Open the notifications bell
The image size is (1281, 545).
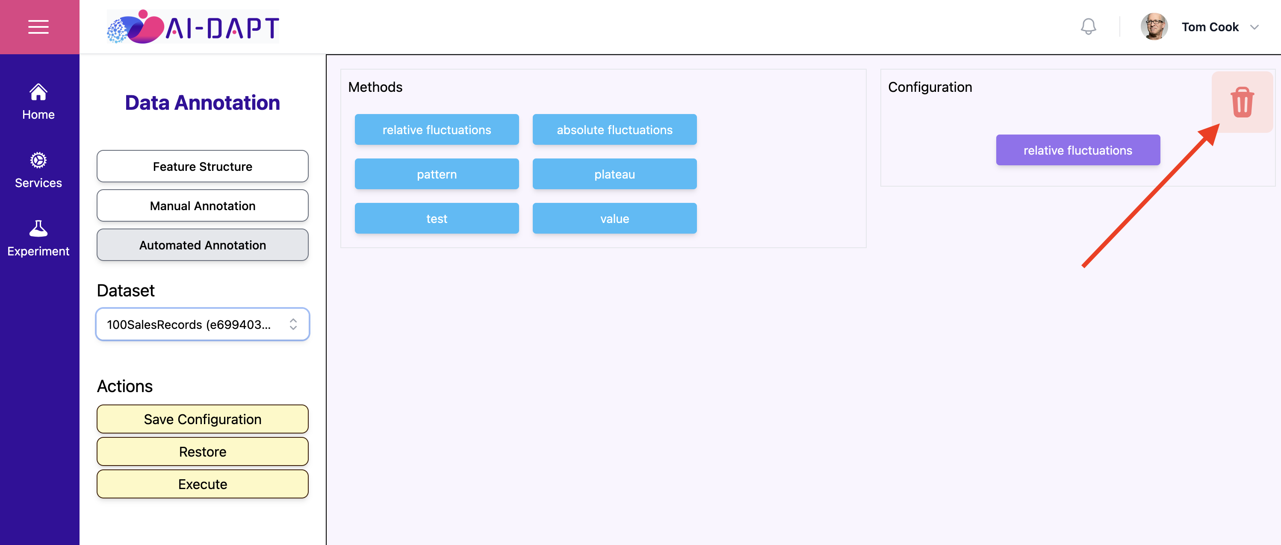[1088, 27]
